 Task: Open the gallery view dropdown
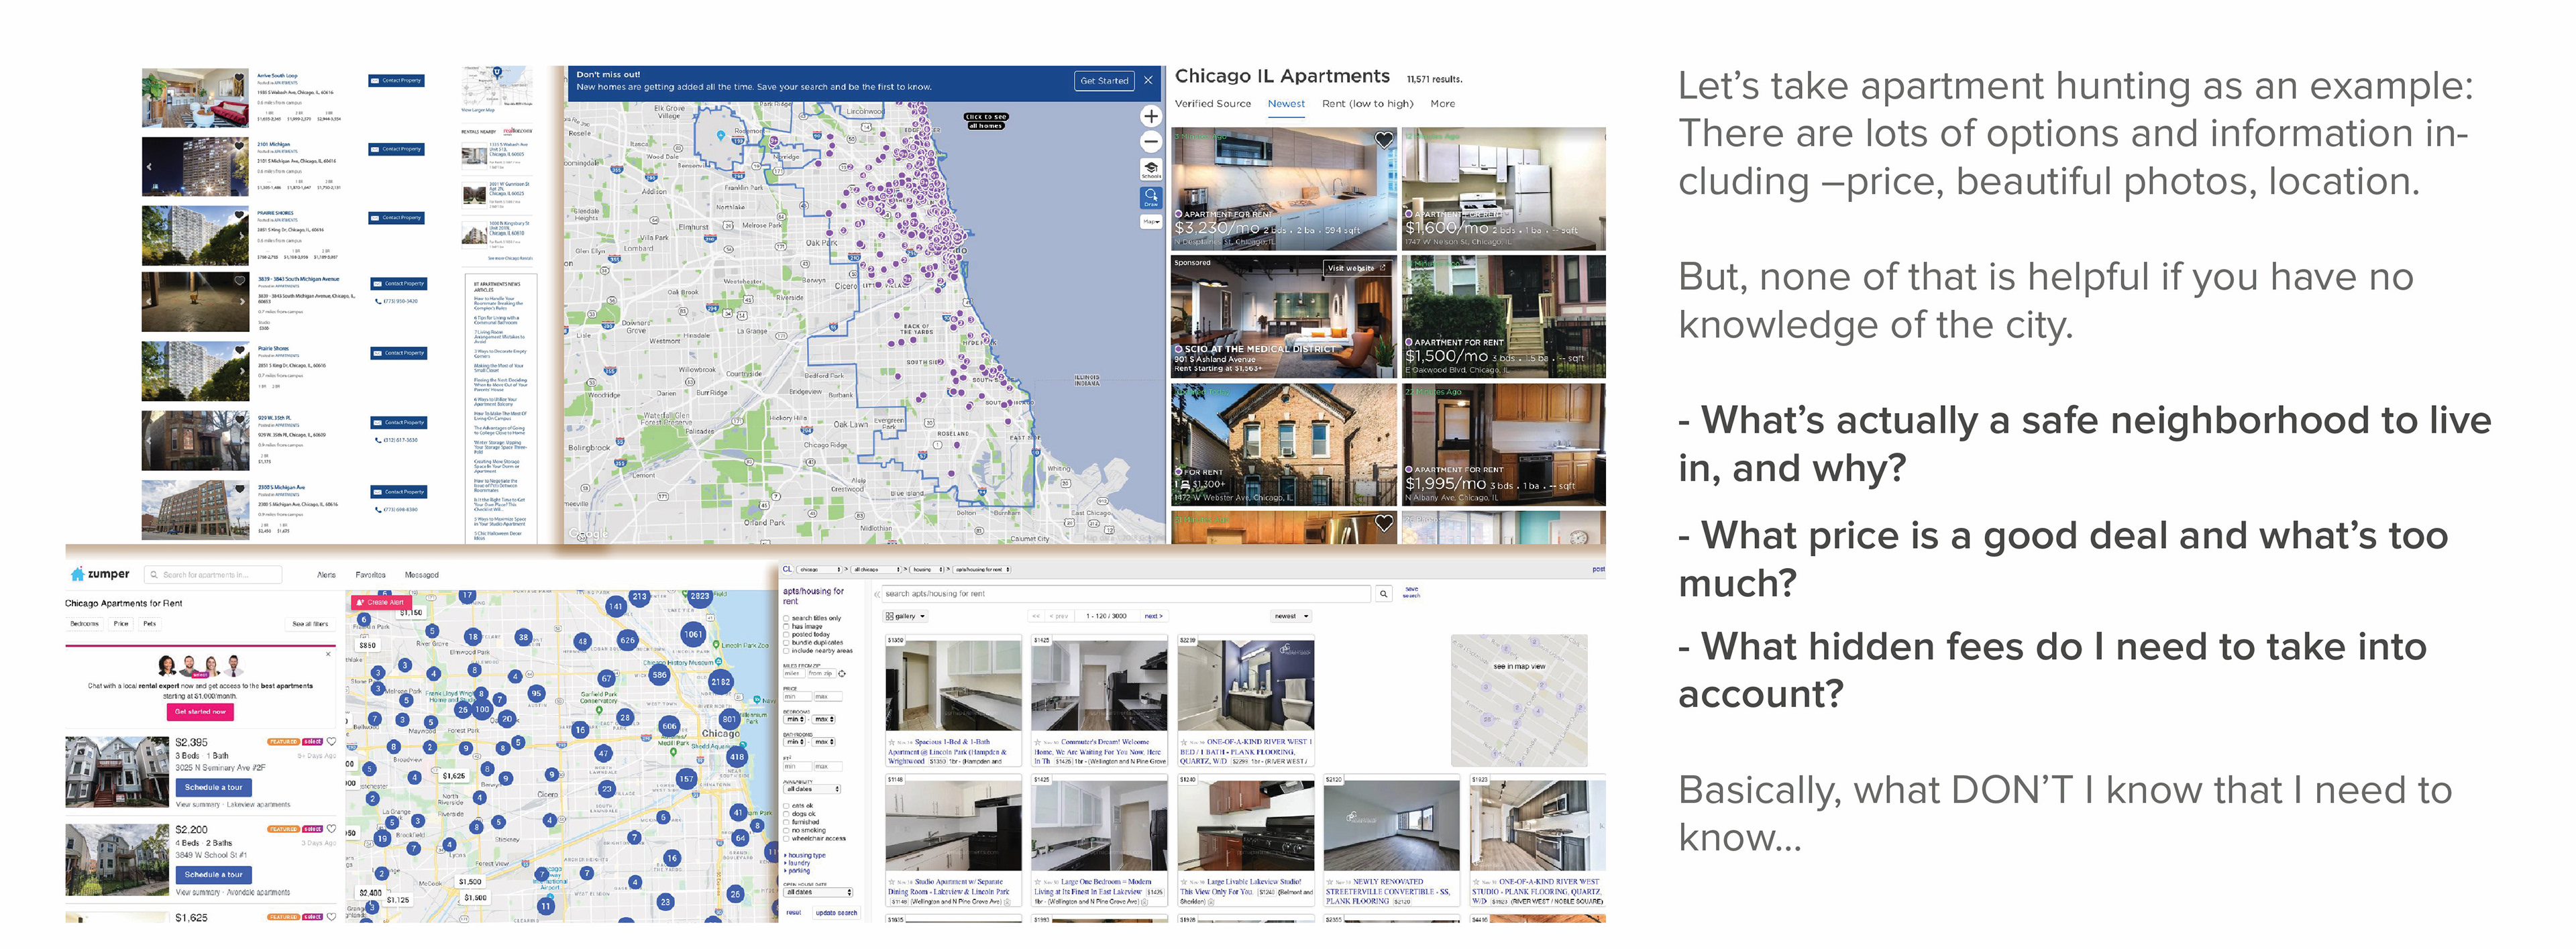[906, 617]
